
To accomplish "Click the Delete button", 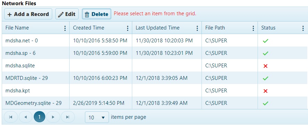I will point(96,14).
